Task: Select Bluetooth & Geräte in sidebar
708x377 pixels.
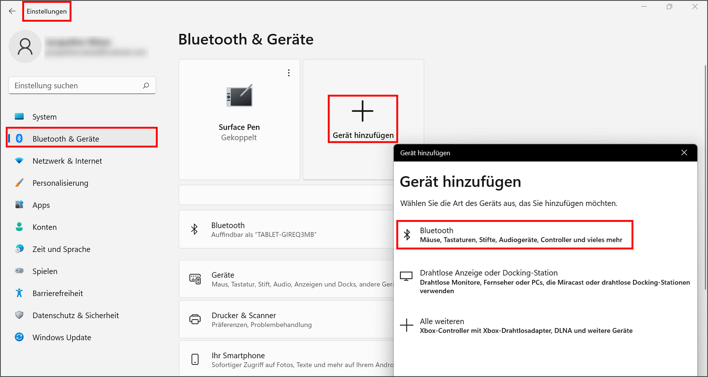Action: click(x=82, y=139)
